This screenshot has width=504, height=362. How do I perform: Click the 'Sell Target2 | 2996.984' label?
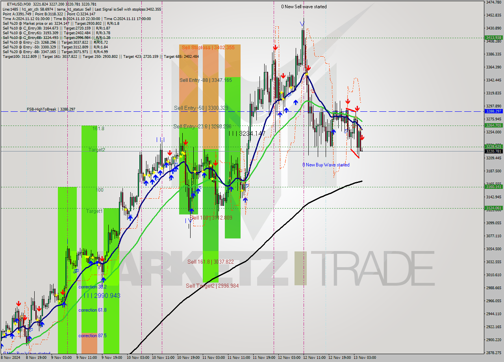coord(212,286)
